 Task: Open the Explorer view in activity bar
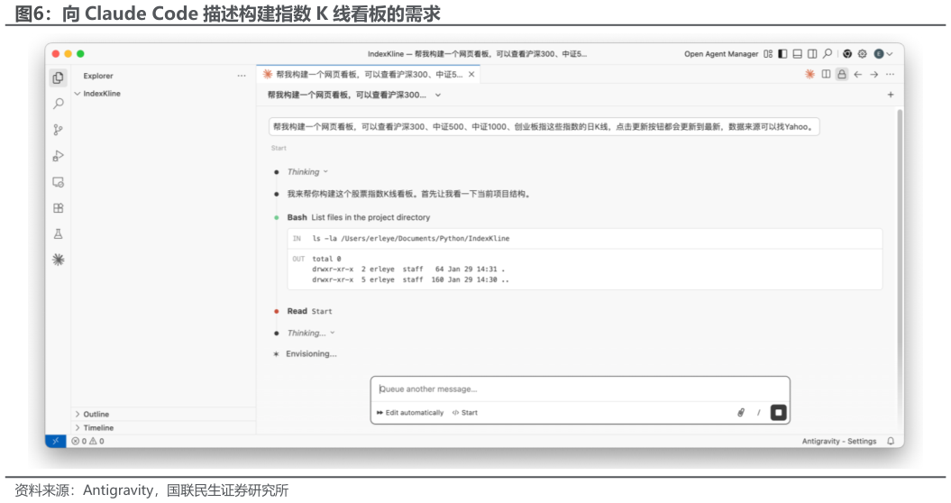point(59,78)
